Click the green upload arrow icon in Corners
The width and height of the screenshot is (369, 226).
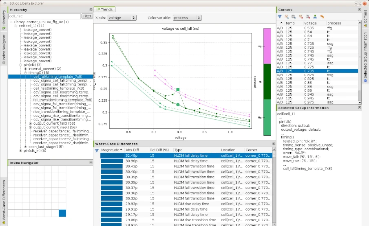click(315, 17)
